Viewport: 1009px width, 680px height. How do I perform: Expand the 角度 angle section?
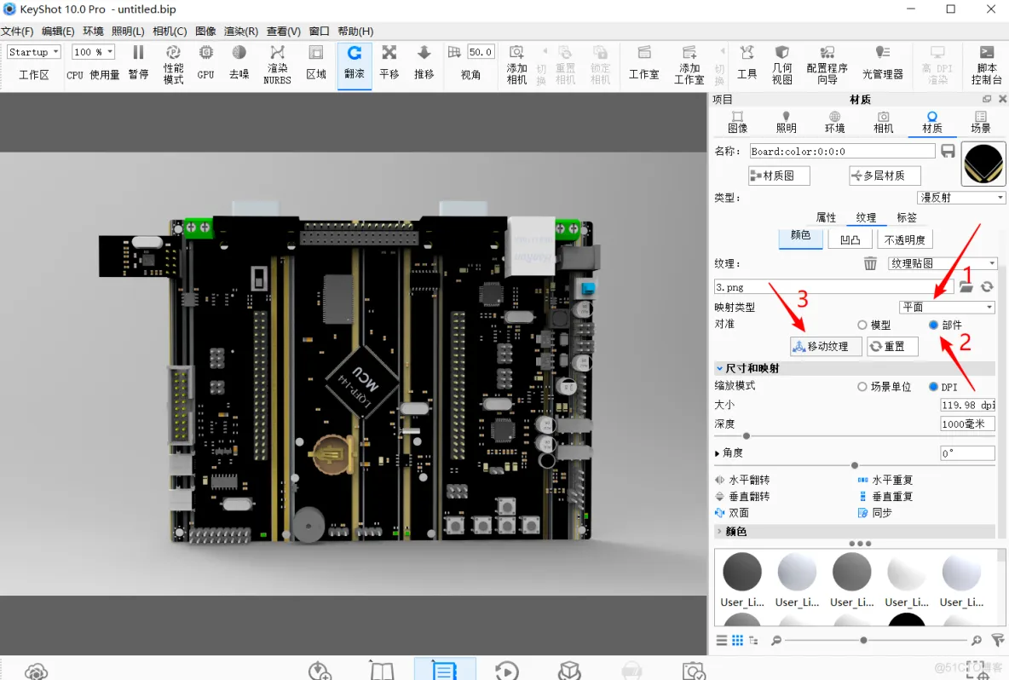coord(718,453)
